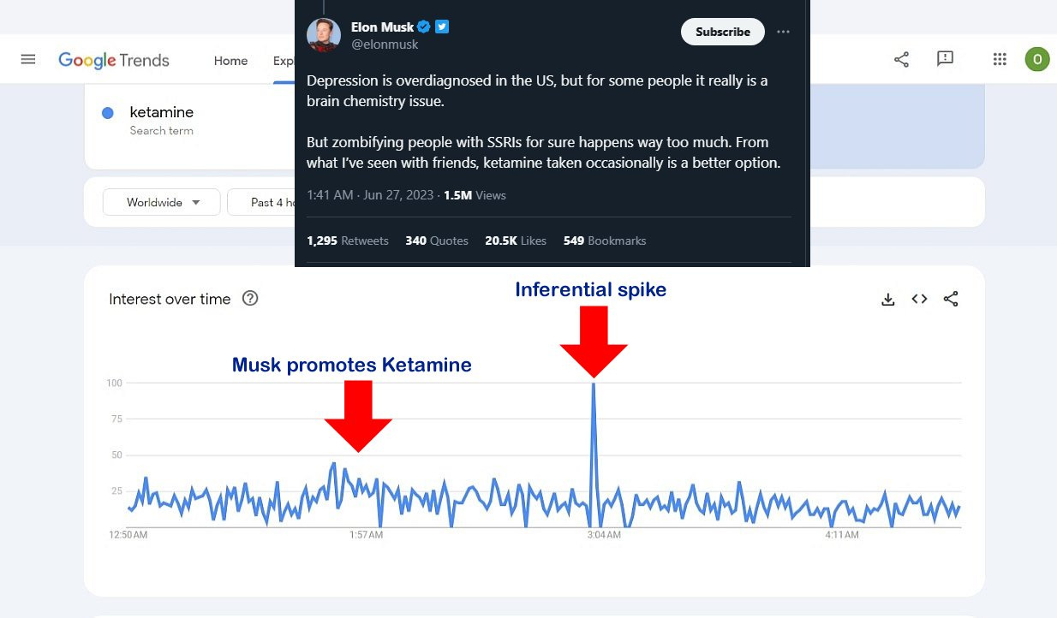Click the help icon beside Interest over time
Image resolution: width=1057 pixels, height=618 pixels.
click(250, 299)
